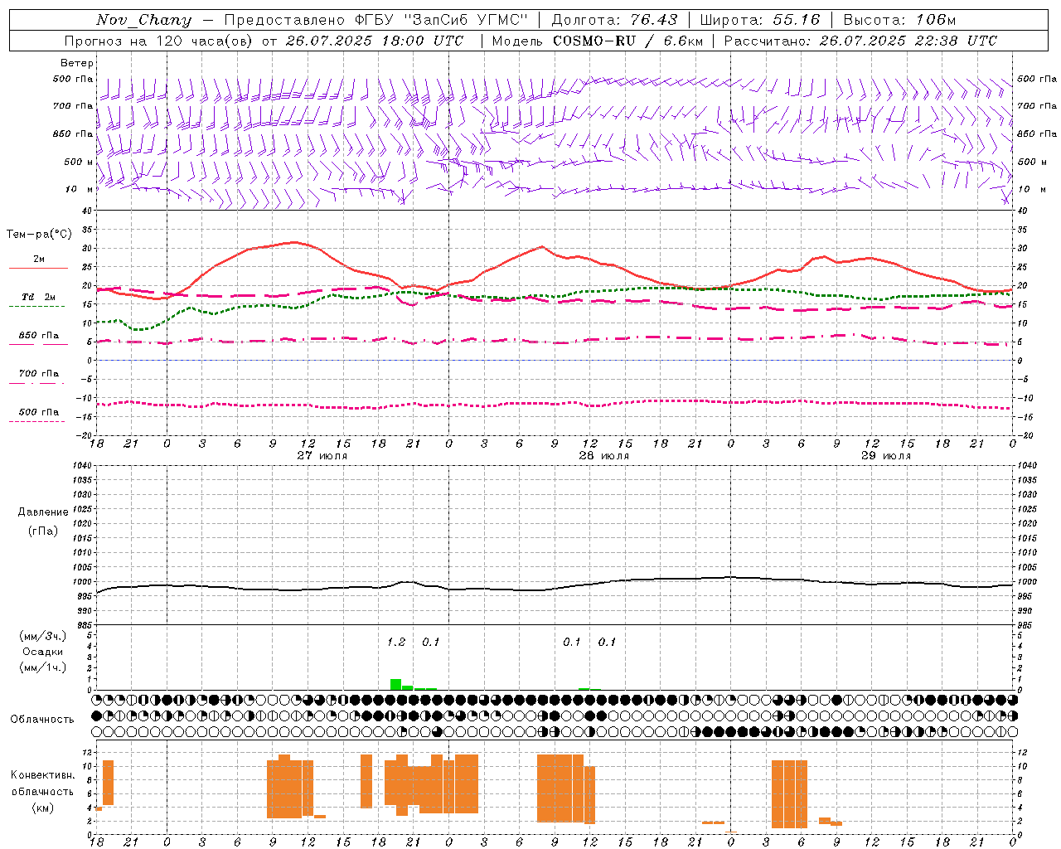Click the model name COSMO-RU / 6.6км
This screenshot has height=849, width=1061.
click(x=627, y=41)
